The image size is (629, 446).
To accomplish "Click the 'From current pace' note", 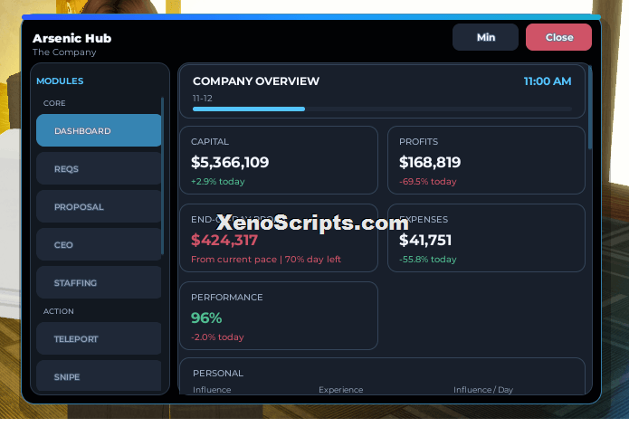I will tap(266, 260).
